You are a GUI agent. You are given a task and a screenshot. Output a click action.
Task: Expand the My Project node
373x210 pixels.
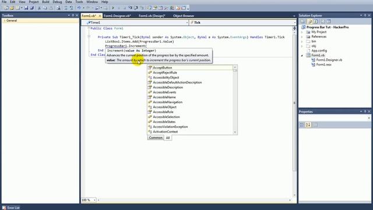click(302, 32)
